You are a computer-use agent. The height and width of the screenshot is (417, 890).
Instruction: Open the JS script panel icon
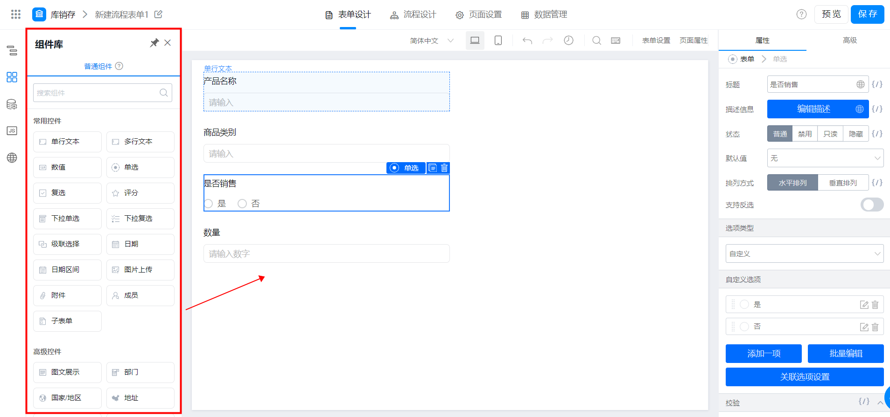point(12,131)
